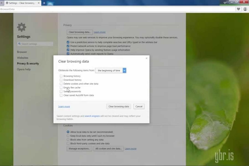The width and height of the screenshot is (249, 166).
Task: Open a new tab with the plus button
Action: coord(44,3)
